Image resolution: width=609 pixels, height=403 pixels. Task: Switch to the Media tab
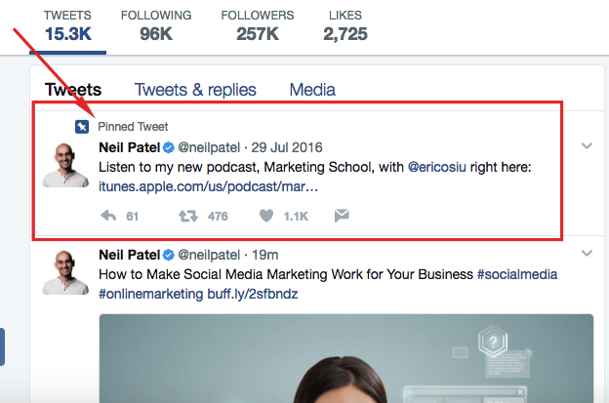coord(312,90)
